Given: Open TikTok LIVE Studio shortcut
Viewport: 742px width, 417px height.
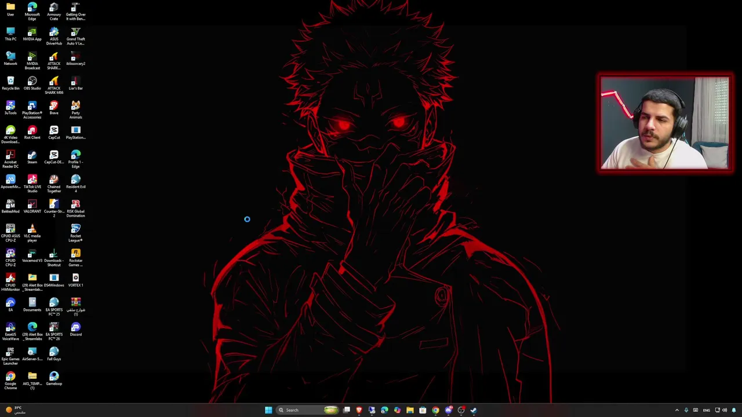Looking at the screenshot, I should coord(32,184).
